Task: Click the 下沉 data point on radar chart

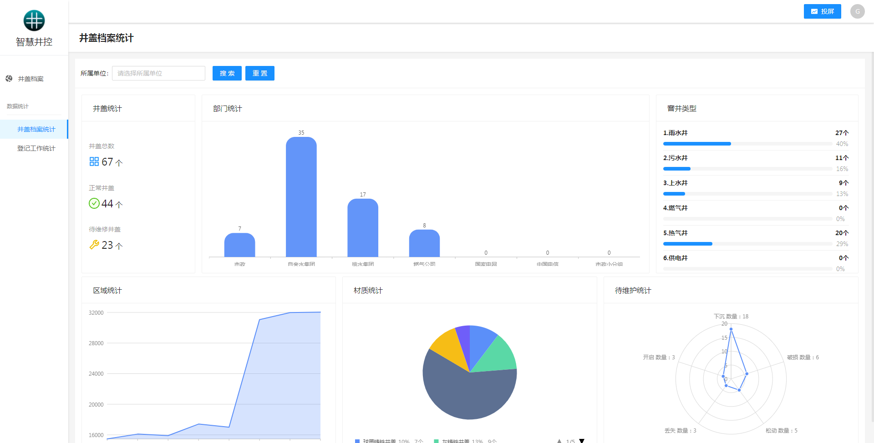Action: [731, 329]
